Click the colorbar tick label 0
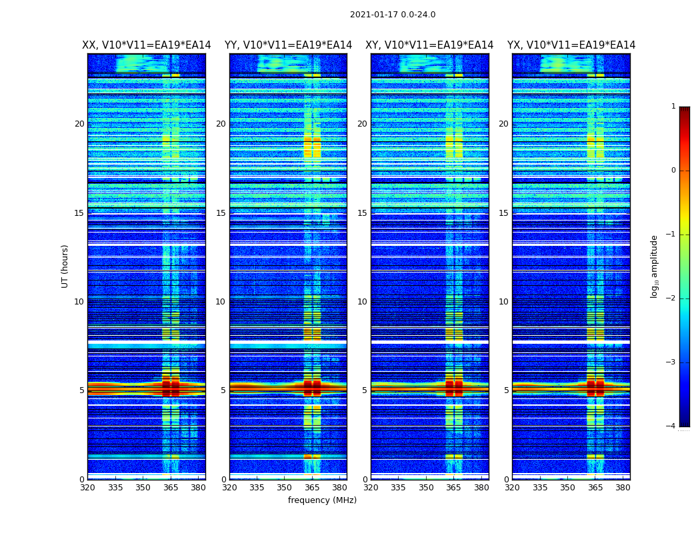Image resolution: width=700 pixels, height=533 pixels. pyautogui.click(x=673, y=171)
